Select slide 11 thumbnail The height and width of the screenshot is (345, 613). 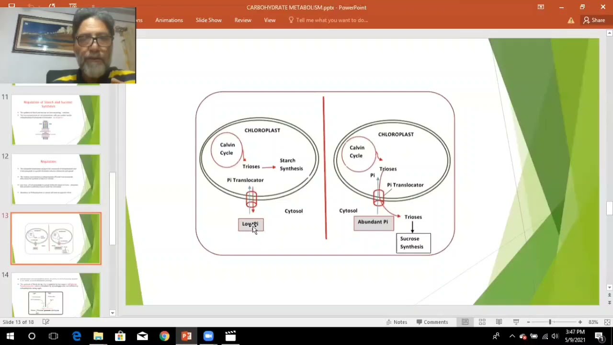[56, 120]
